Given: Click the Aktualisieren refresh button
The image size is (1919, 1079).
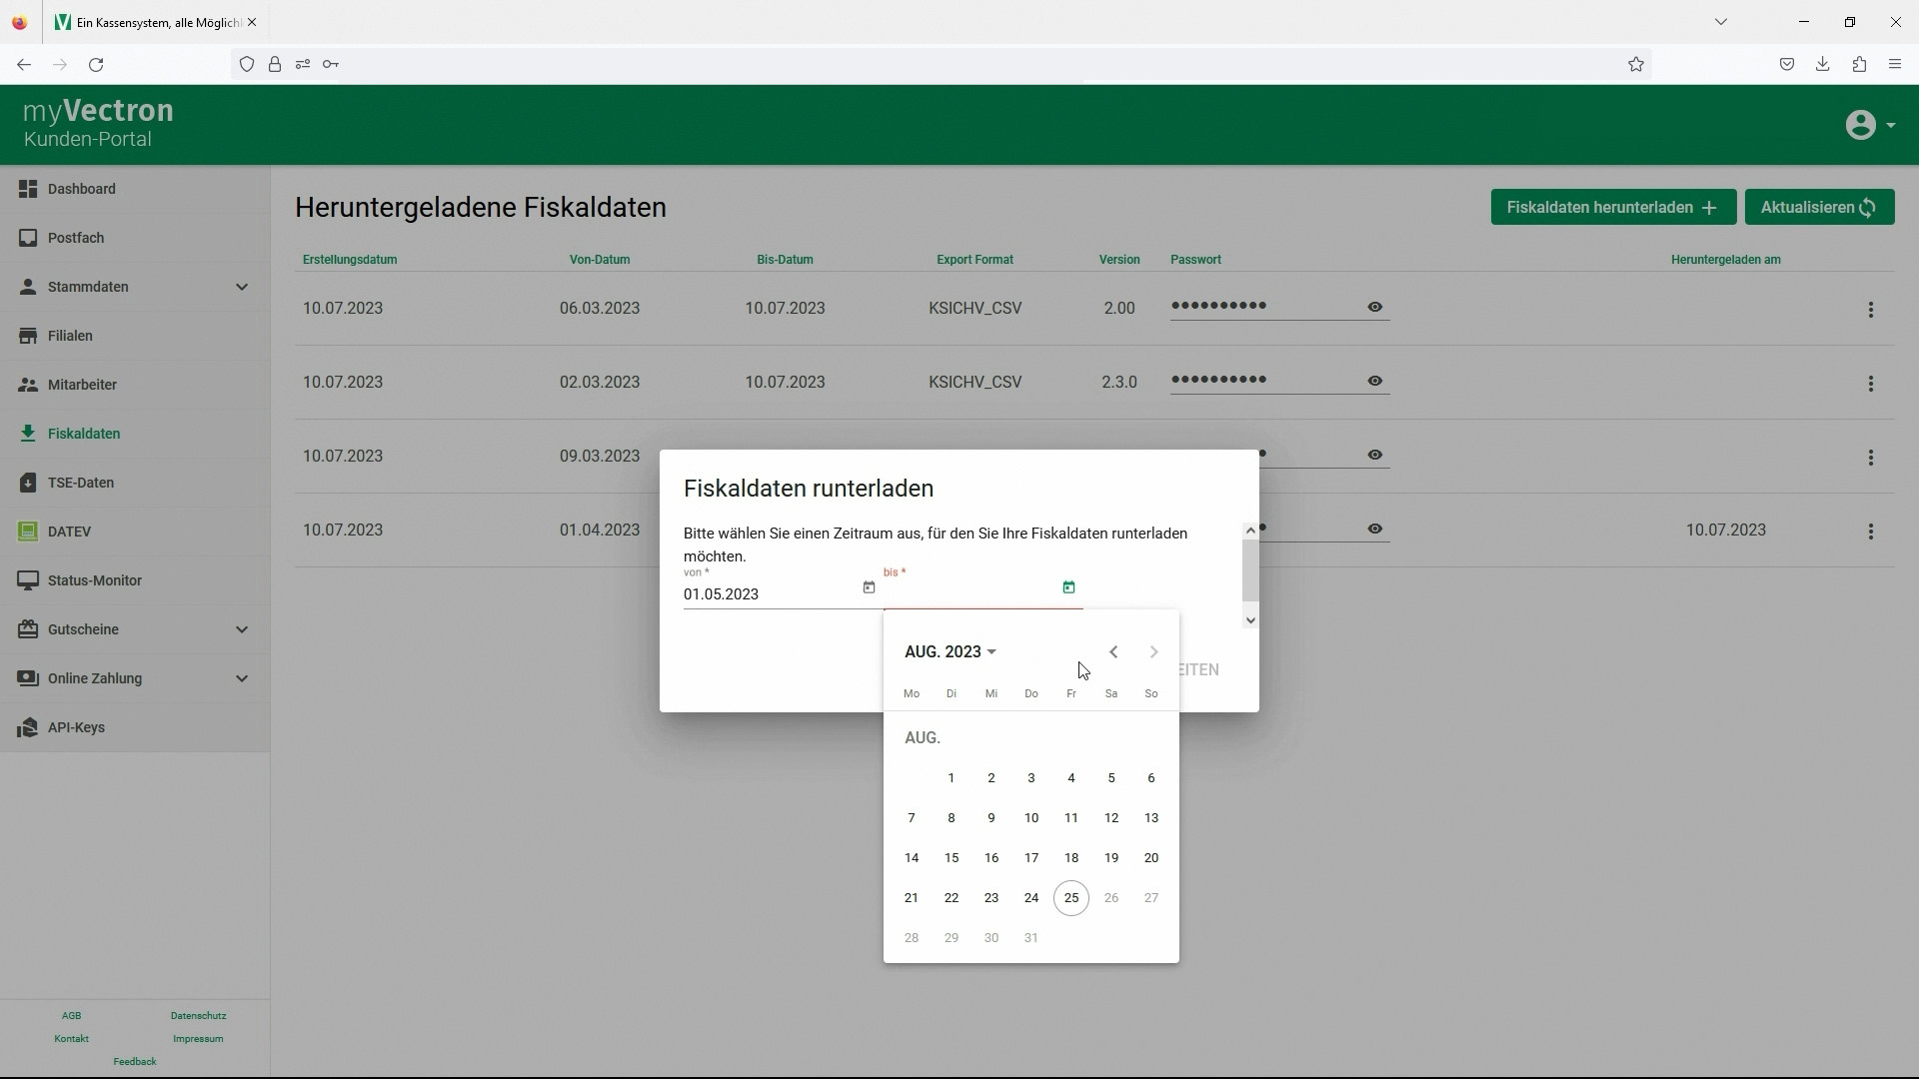Looking at the screenshot, I should coord(1819,208).
